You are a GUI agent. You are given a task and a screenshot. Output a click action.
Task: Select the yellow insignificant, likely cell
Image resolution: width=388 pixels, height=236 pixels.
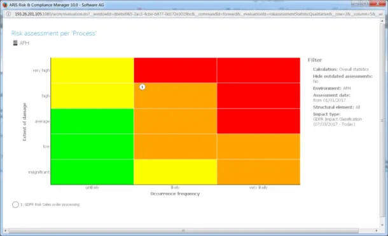[176, 172]
